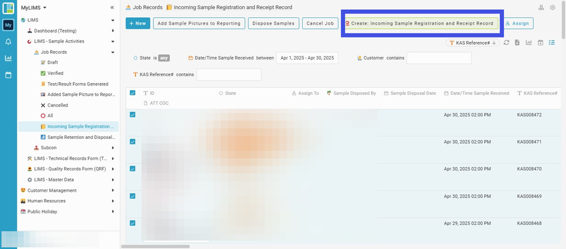The image size is (566, 249).
Task: Select Incoming Sample Registration tree item
Action: [68, 126]
